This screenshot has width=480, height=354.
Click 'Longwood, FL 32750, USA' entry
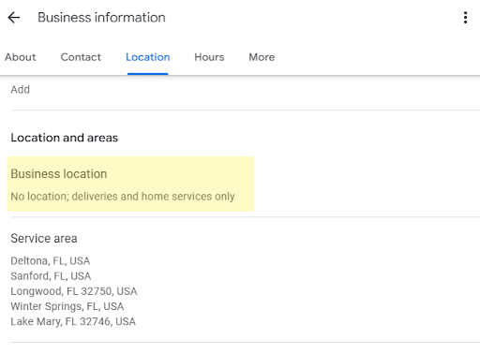pyautogui.click(x=74, y=291)
